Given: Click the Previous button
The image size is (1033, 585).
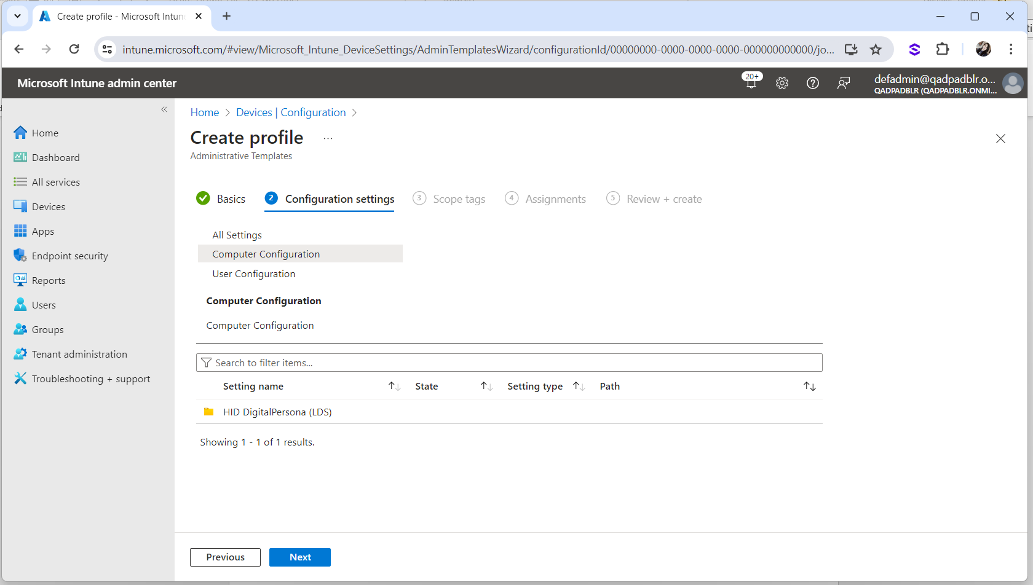Looking at the screenshot, I should [225, 557].
